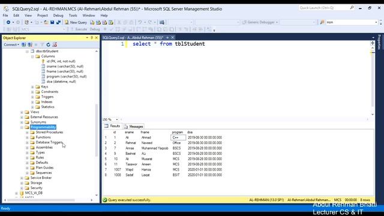
Task: Click the Object Explorer horizontal scrollbar
Action: (41, 200)
